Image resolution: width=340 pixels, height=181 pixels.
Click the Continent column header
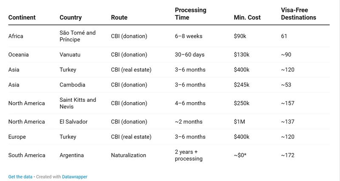point(22,18)
